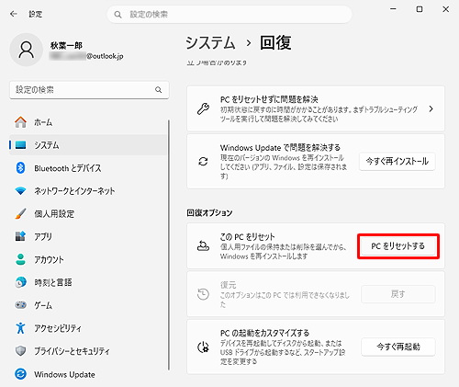
Task: Click the アカウント person icon
Action: coord(20,259)
